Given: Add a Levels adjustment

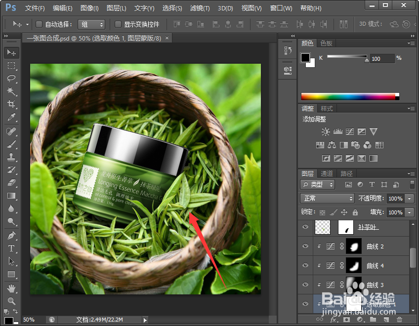Looking at the screenshot, I should pyautogui.click(x=338, y=131).
